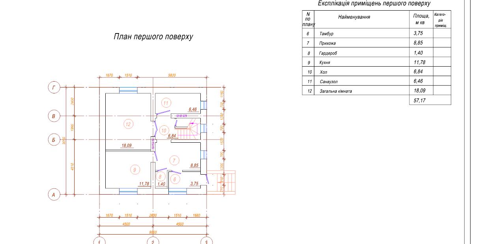Select the 'Категорія приміщ.' column header

coord(441,20)
